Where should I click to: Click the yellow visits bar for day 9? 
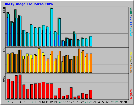point(39,60)
